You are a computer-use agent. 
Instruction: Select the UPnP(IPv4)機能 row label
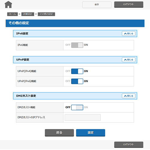27,71
